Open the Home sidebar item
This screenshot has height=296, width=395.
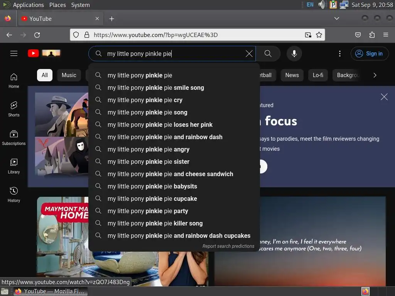coord(14,81)
